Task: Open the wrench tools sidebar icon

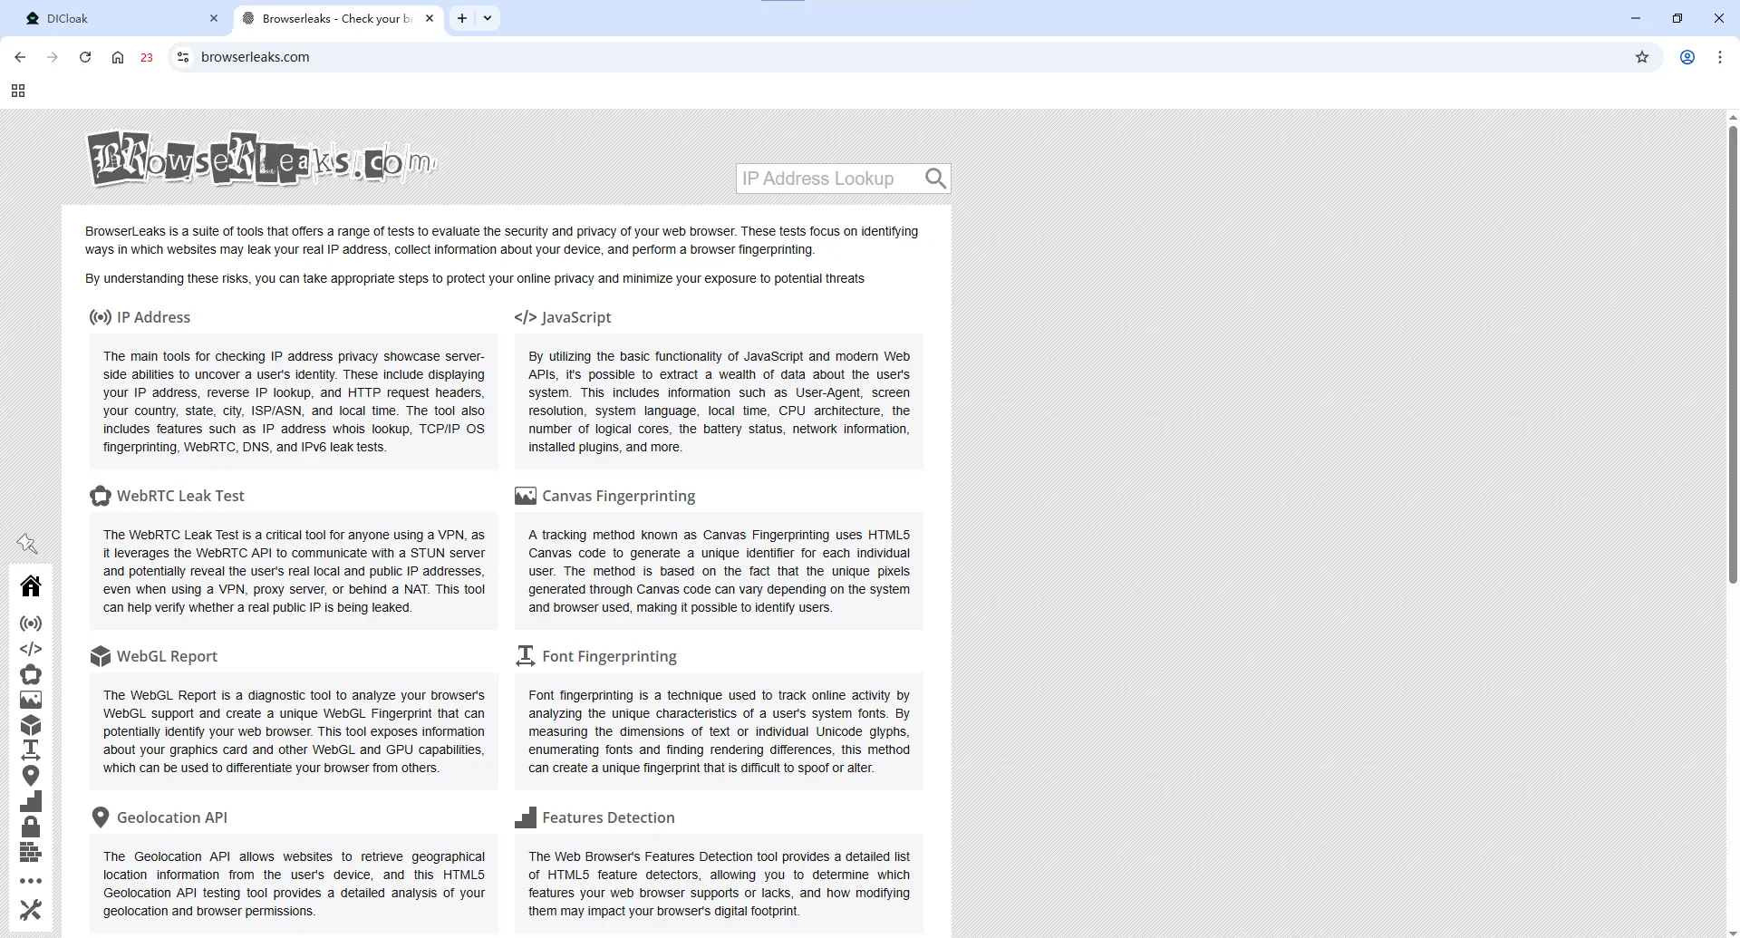Action: pos(31,909)
